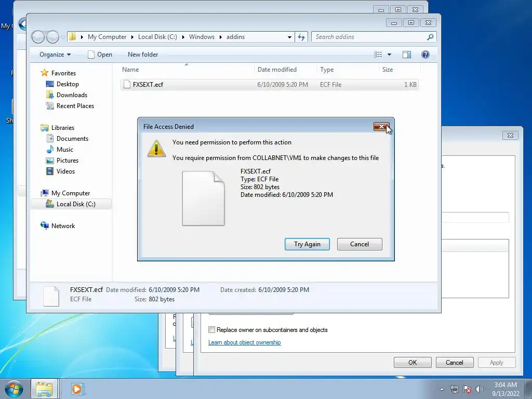Click the FXSEXT.ecf file icon in list

pos(127,85)
